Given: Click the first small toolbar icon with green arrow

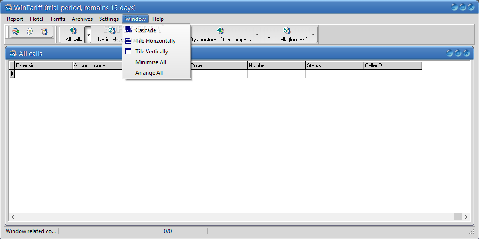Looking at the screenshot, I should coord(15,32).
